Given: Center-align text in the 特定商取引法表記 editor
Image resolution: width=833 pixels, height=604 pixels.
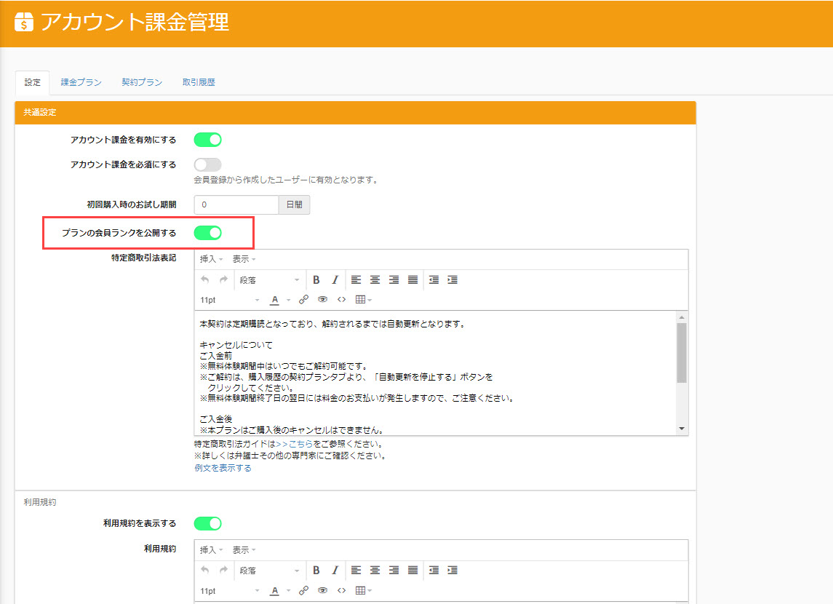Looking at the screenshot, I should [375, 280].
